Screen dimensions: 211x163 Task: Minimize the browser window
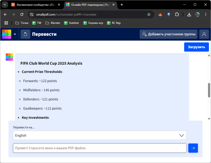click(x=184, y=5)
